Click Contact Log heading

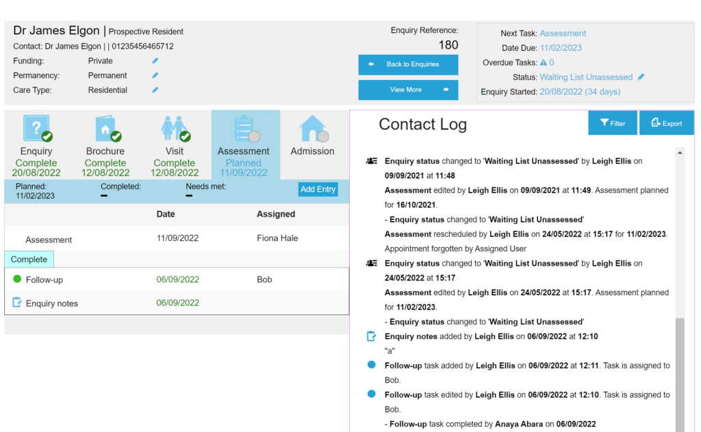click(x=422, y=125)
